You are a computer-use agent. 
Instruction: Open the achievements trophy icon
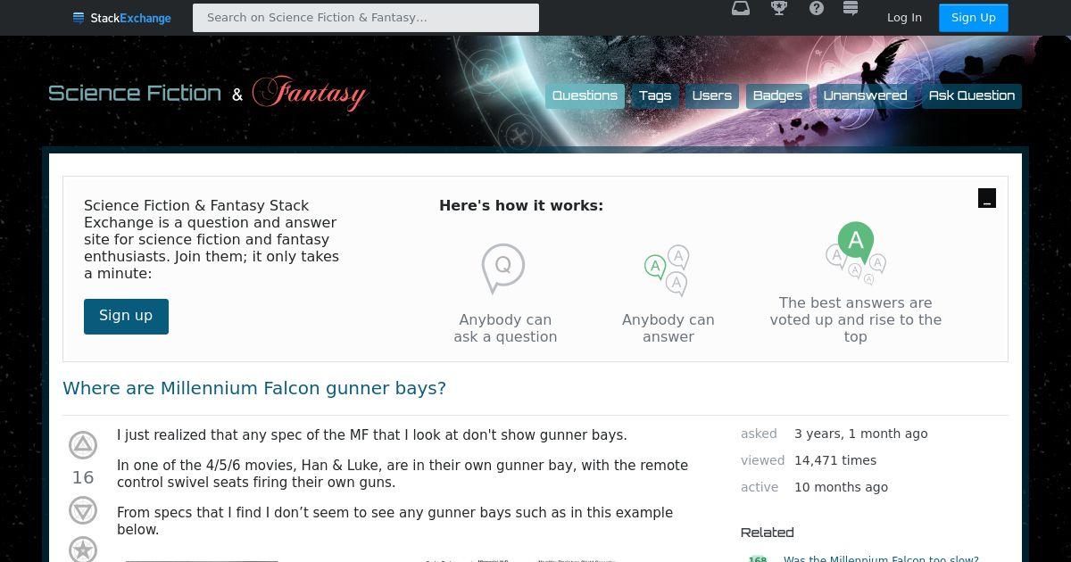pyautogui.click(x=779, y=9)
